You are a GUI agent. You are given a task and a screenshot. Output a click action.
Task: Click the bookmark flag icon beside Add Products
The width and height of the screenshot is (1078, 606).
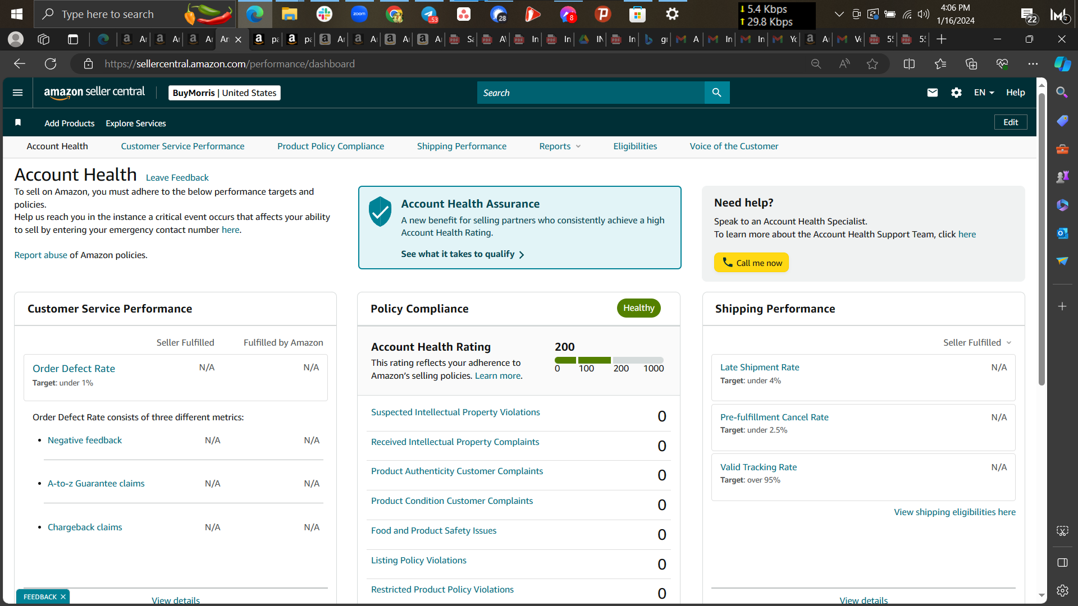click(18, 123)
